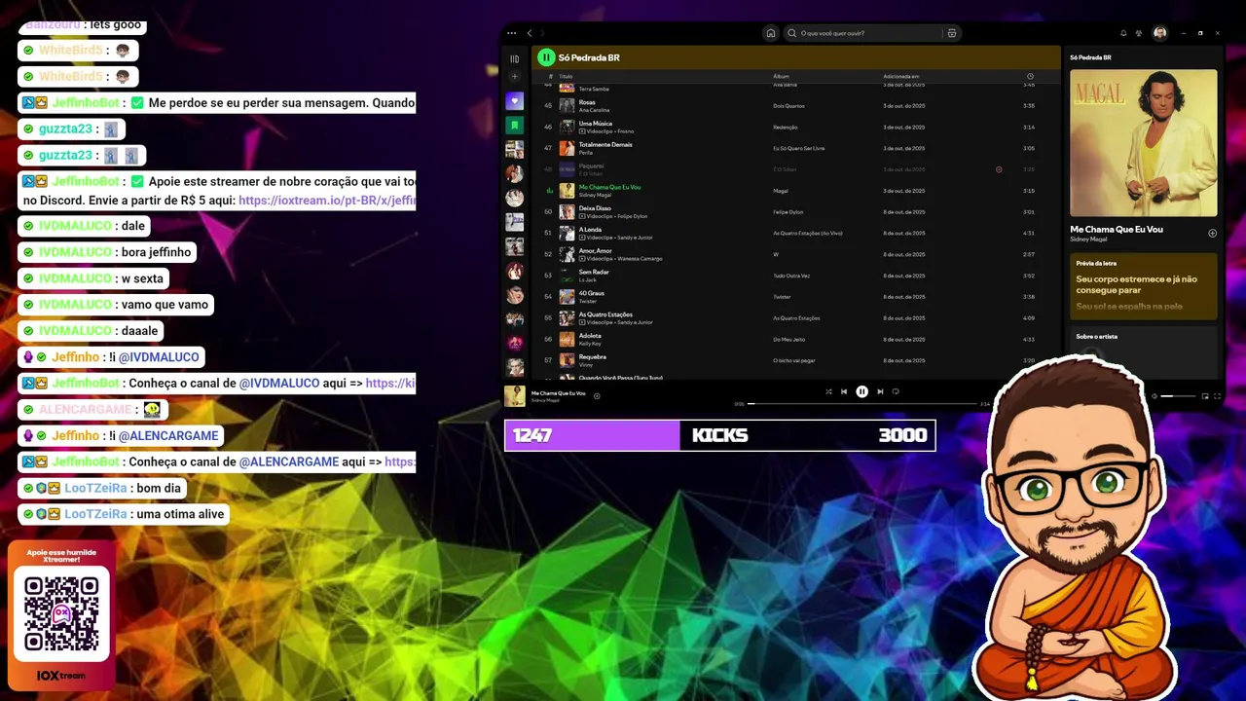Enter fullscreen with the expand icon
Image resolution: width=1246 pixels, height=701 pixels.
click(x=1217, y=396)
